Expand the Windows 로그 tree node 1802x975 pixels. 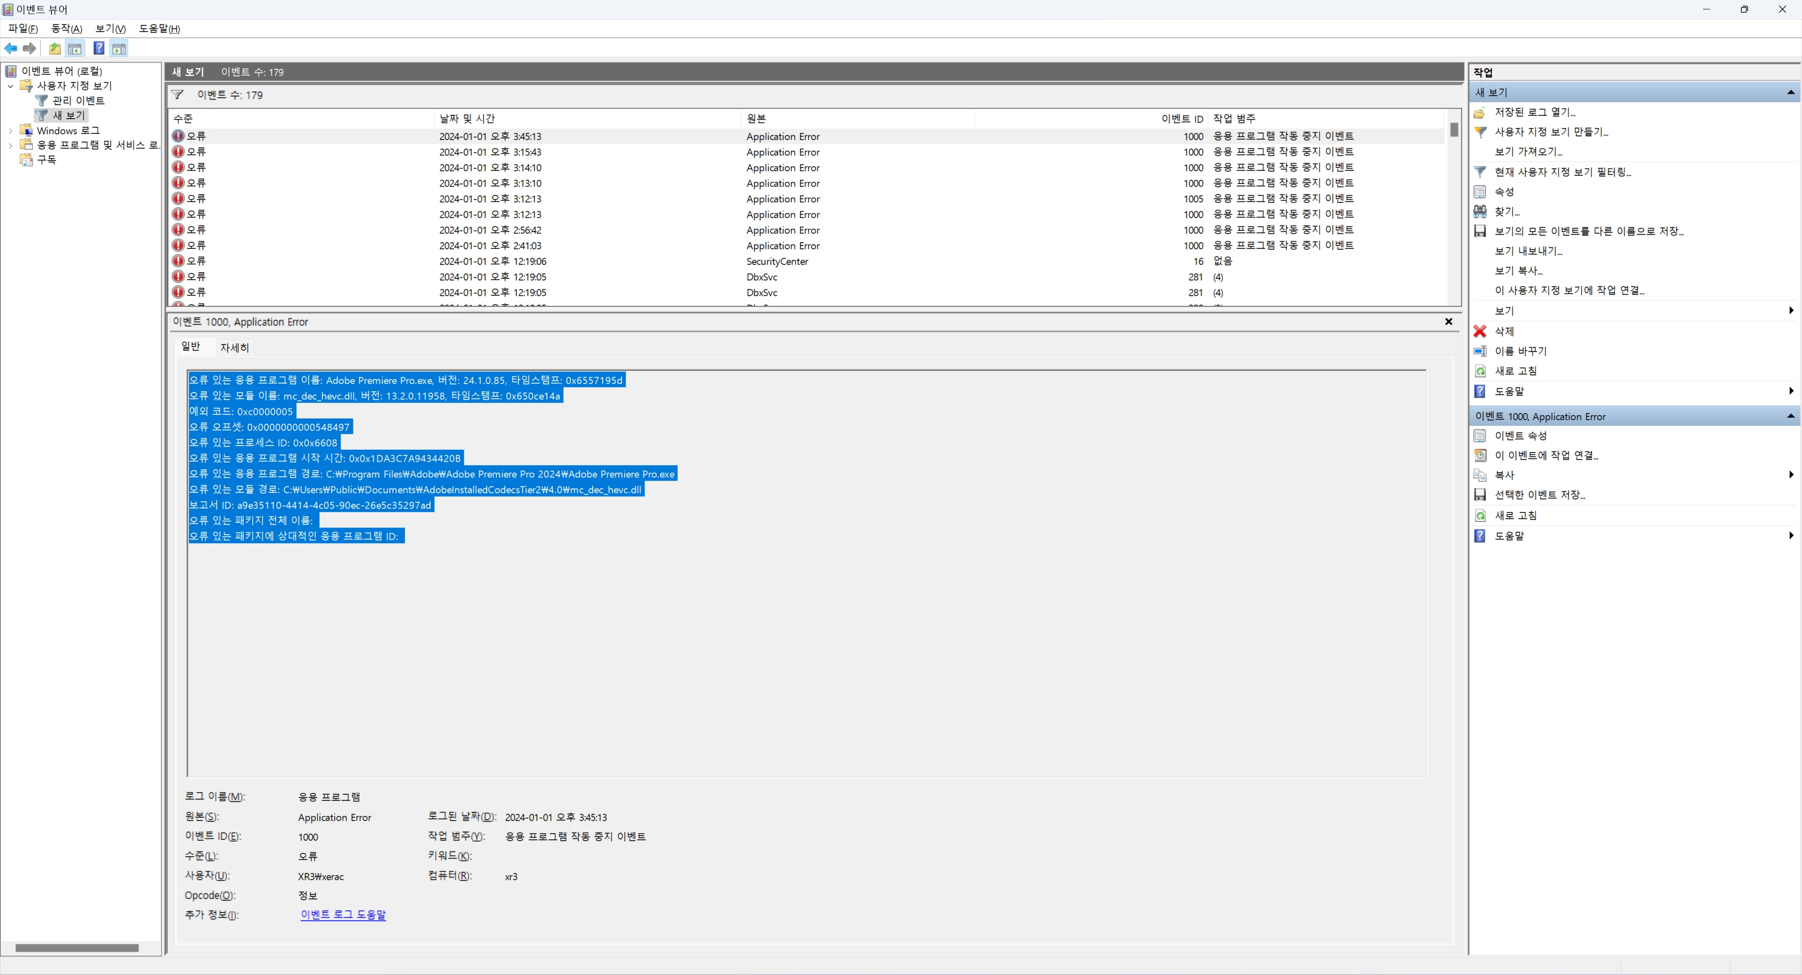[10, 131]
